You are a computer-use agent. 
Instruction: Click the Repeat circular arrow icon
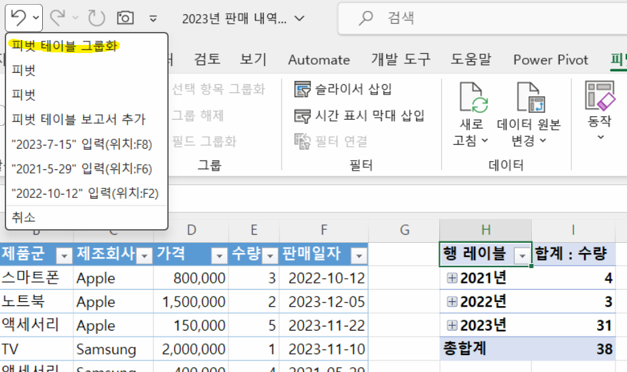(97, 18)
